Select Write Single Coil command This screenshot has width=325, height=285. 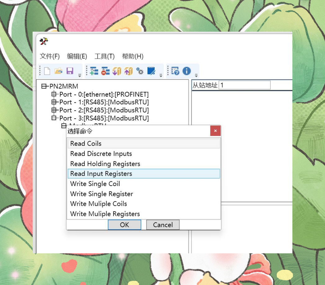click(x=144, y=184)
